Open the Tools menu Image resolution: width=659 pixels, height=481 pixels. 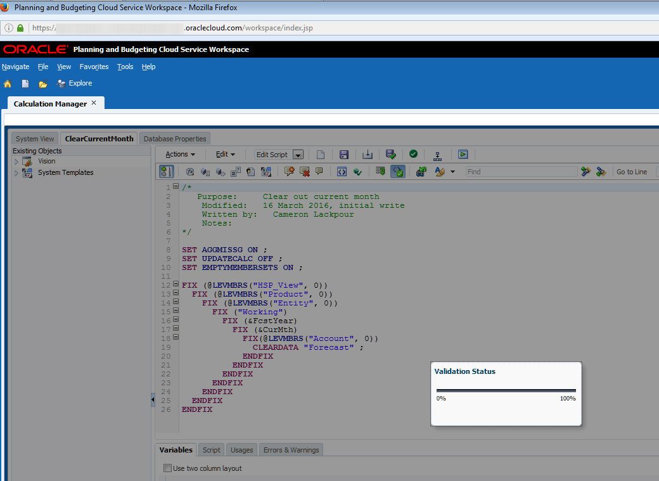coord(125,67)
